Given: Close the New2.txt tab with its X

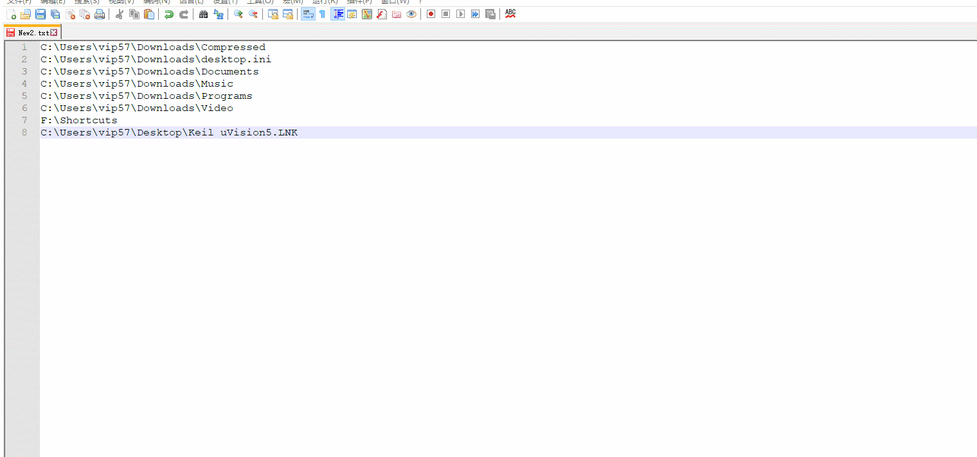Looking at the screenshot, I should [x=54, y=33].
